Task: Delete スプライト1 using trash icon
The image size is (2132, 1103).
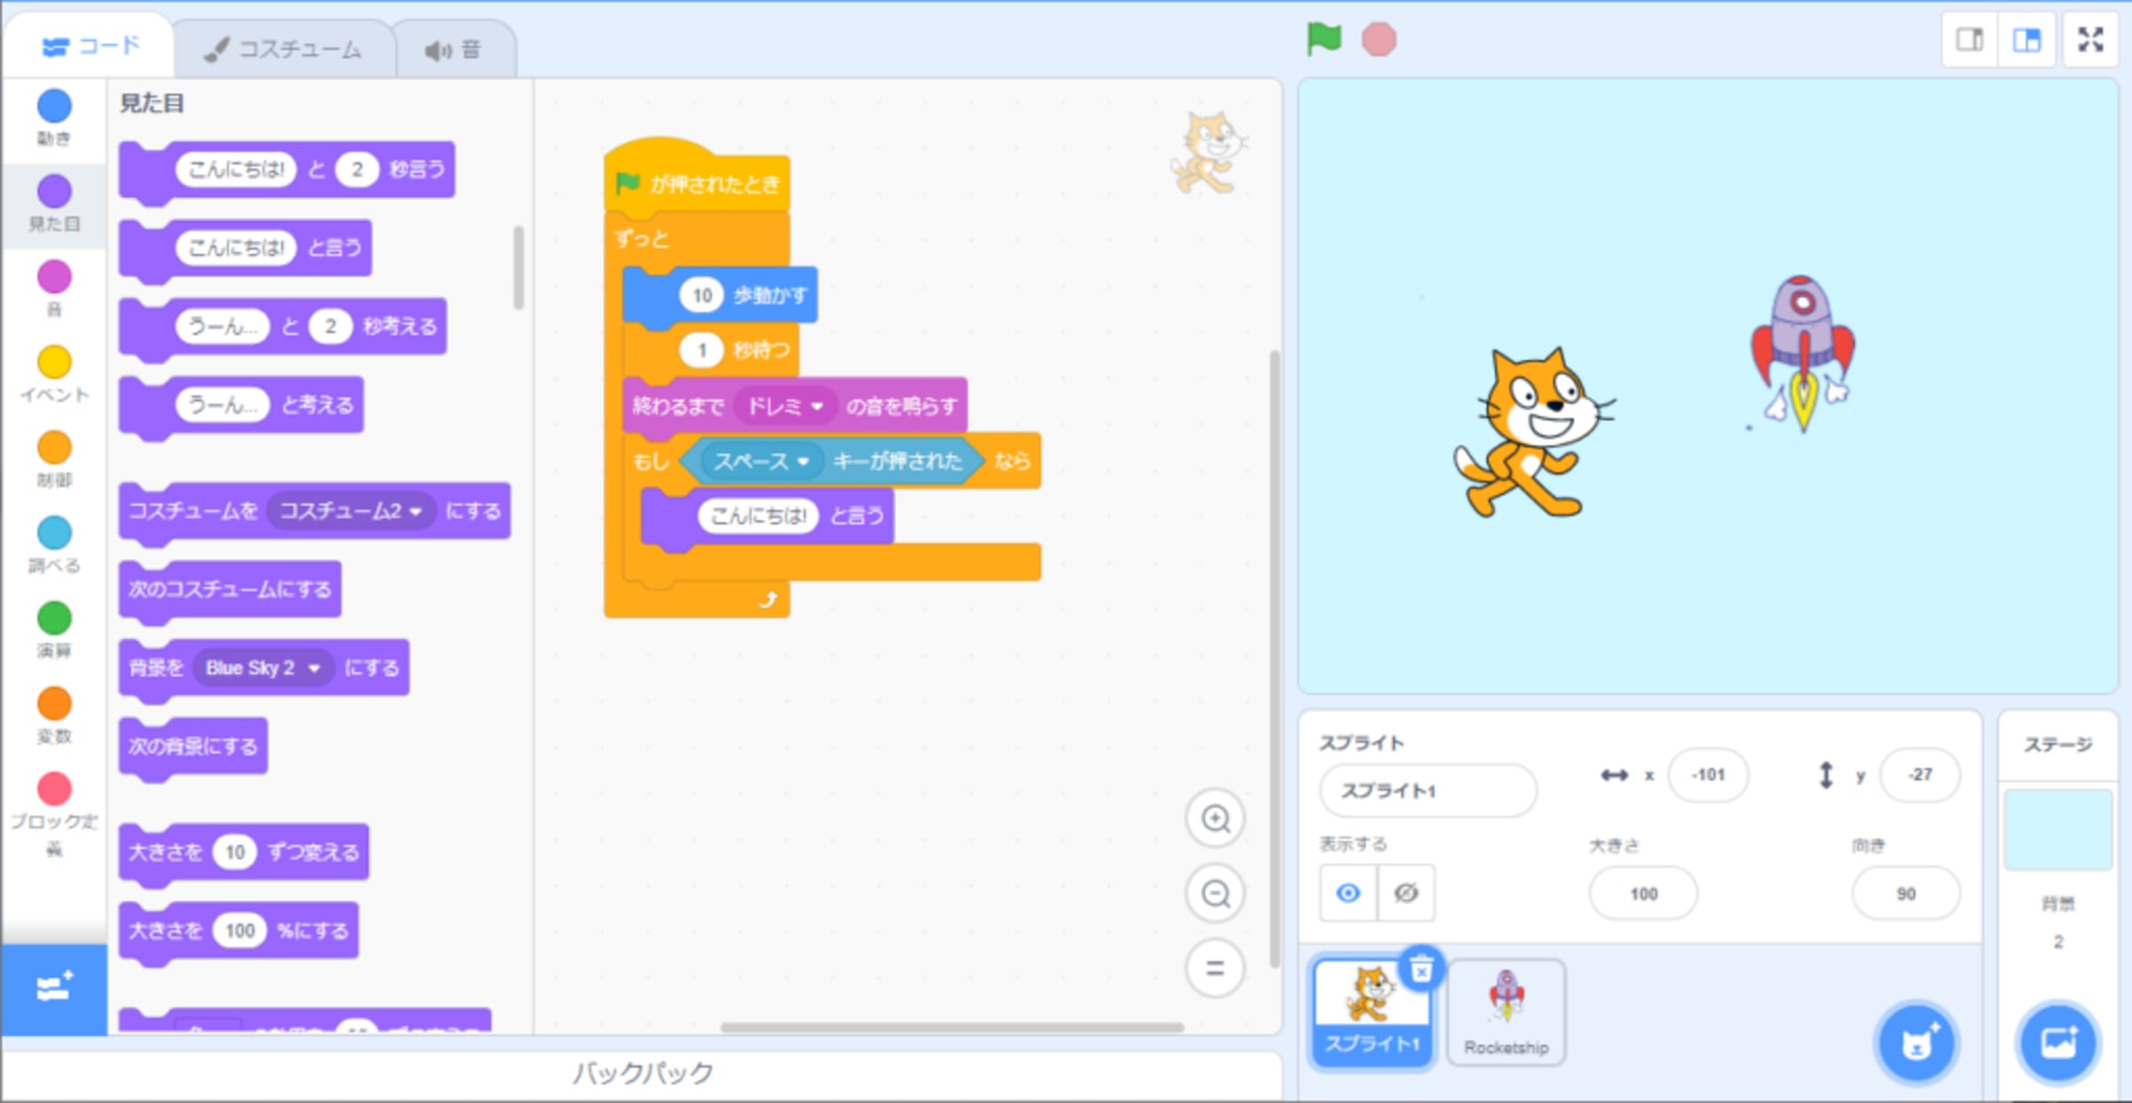Action: (x=1421, y=969)
